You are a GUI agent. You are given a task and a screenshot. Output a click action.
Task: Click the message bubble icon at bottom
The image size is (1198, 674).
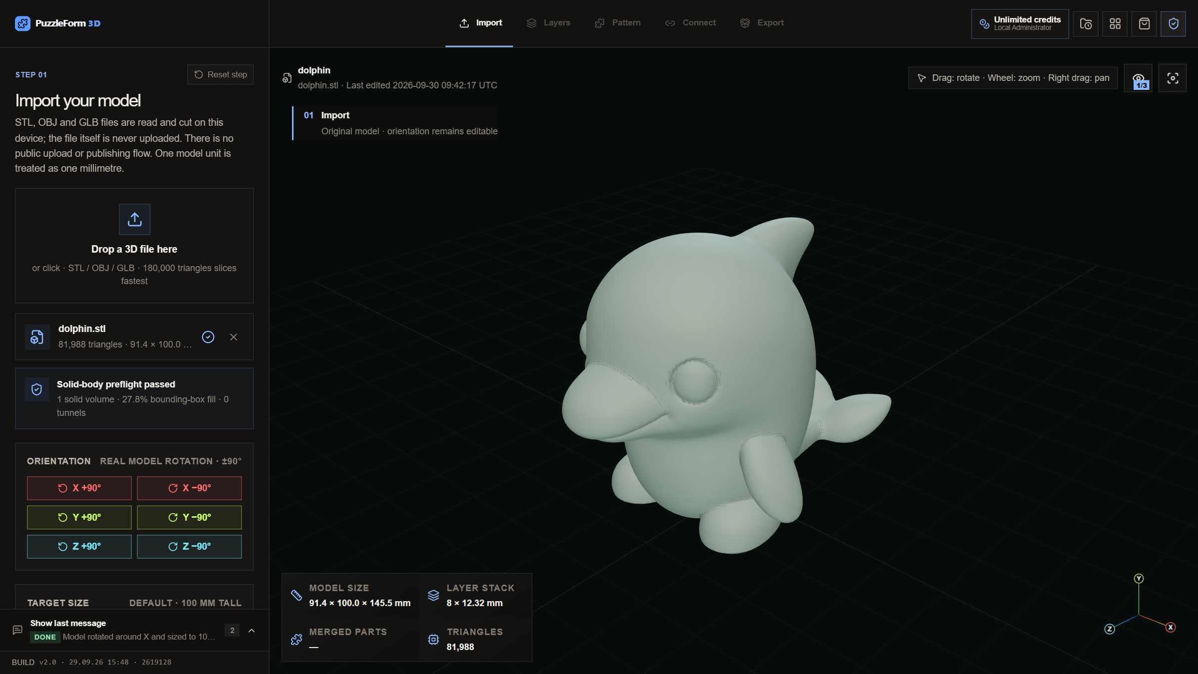17,630
